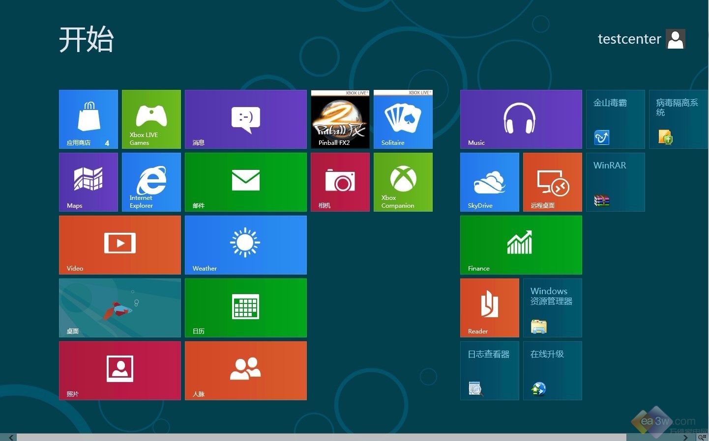
Task: Open the Weather app
Action: 245,245
